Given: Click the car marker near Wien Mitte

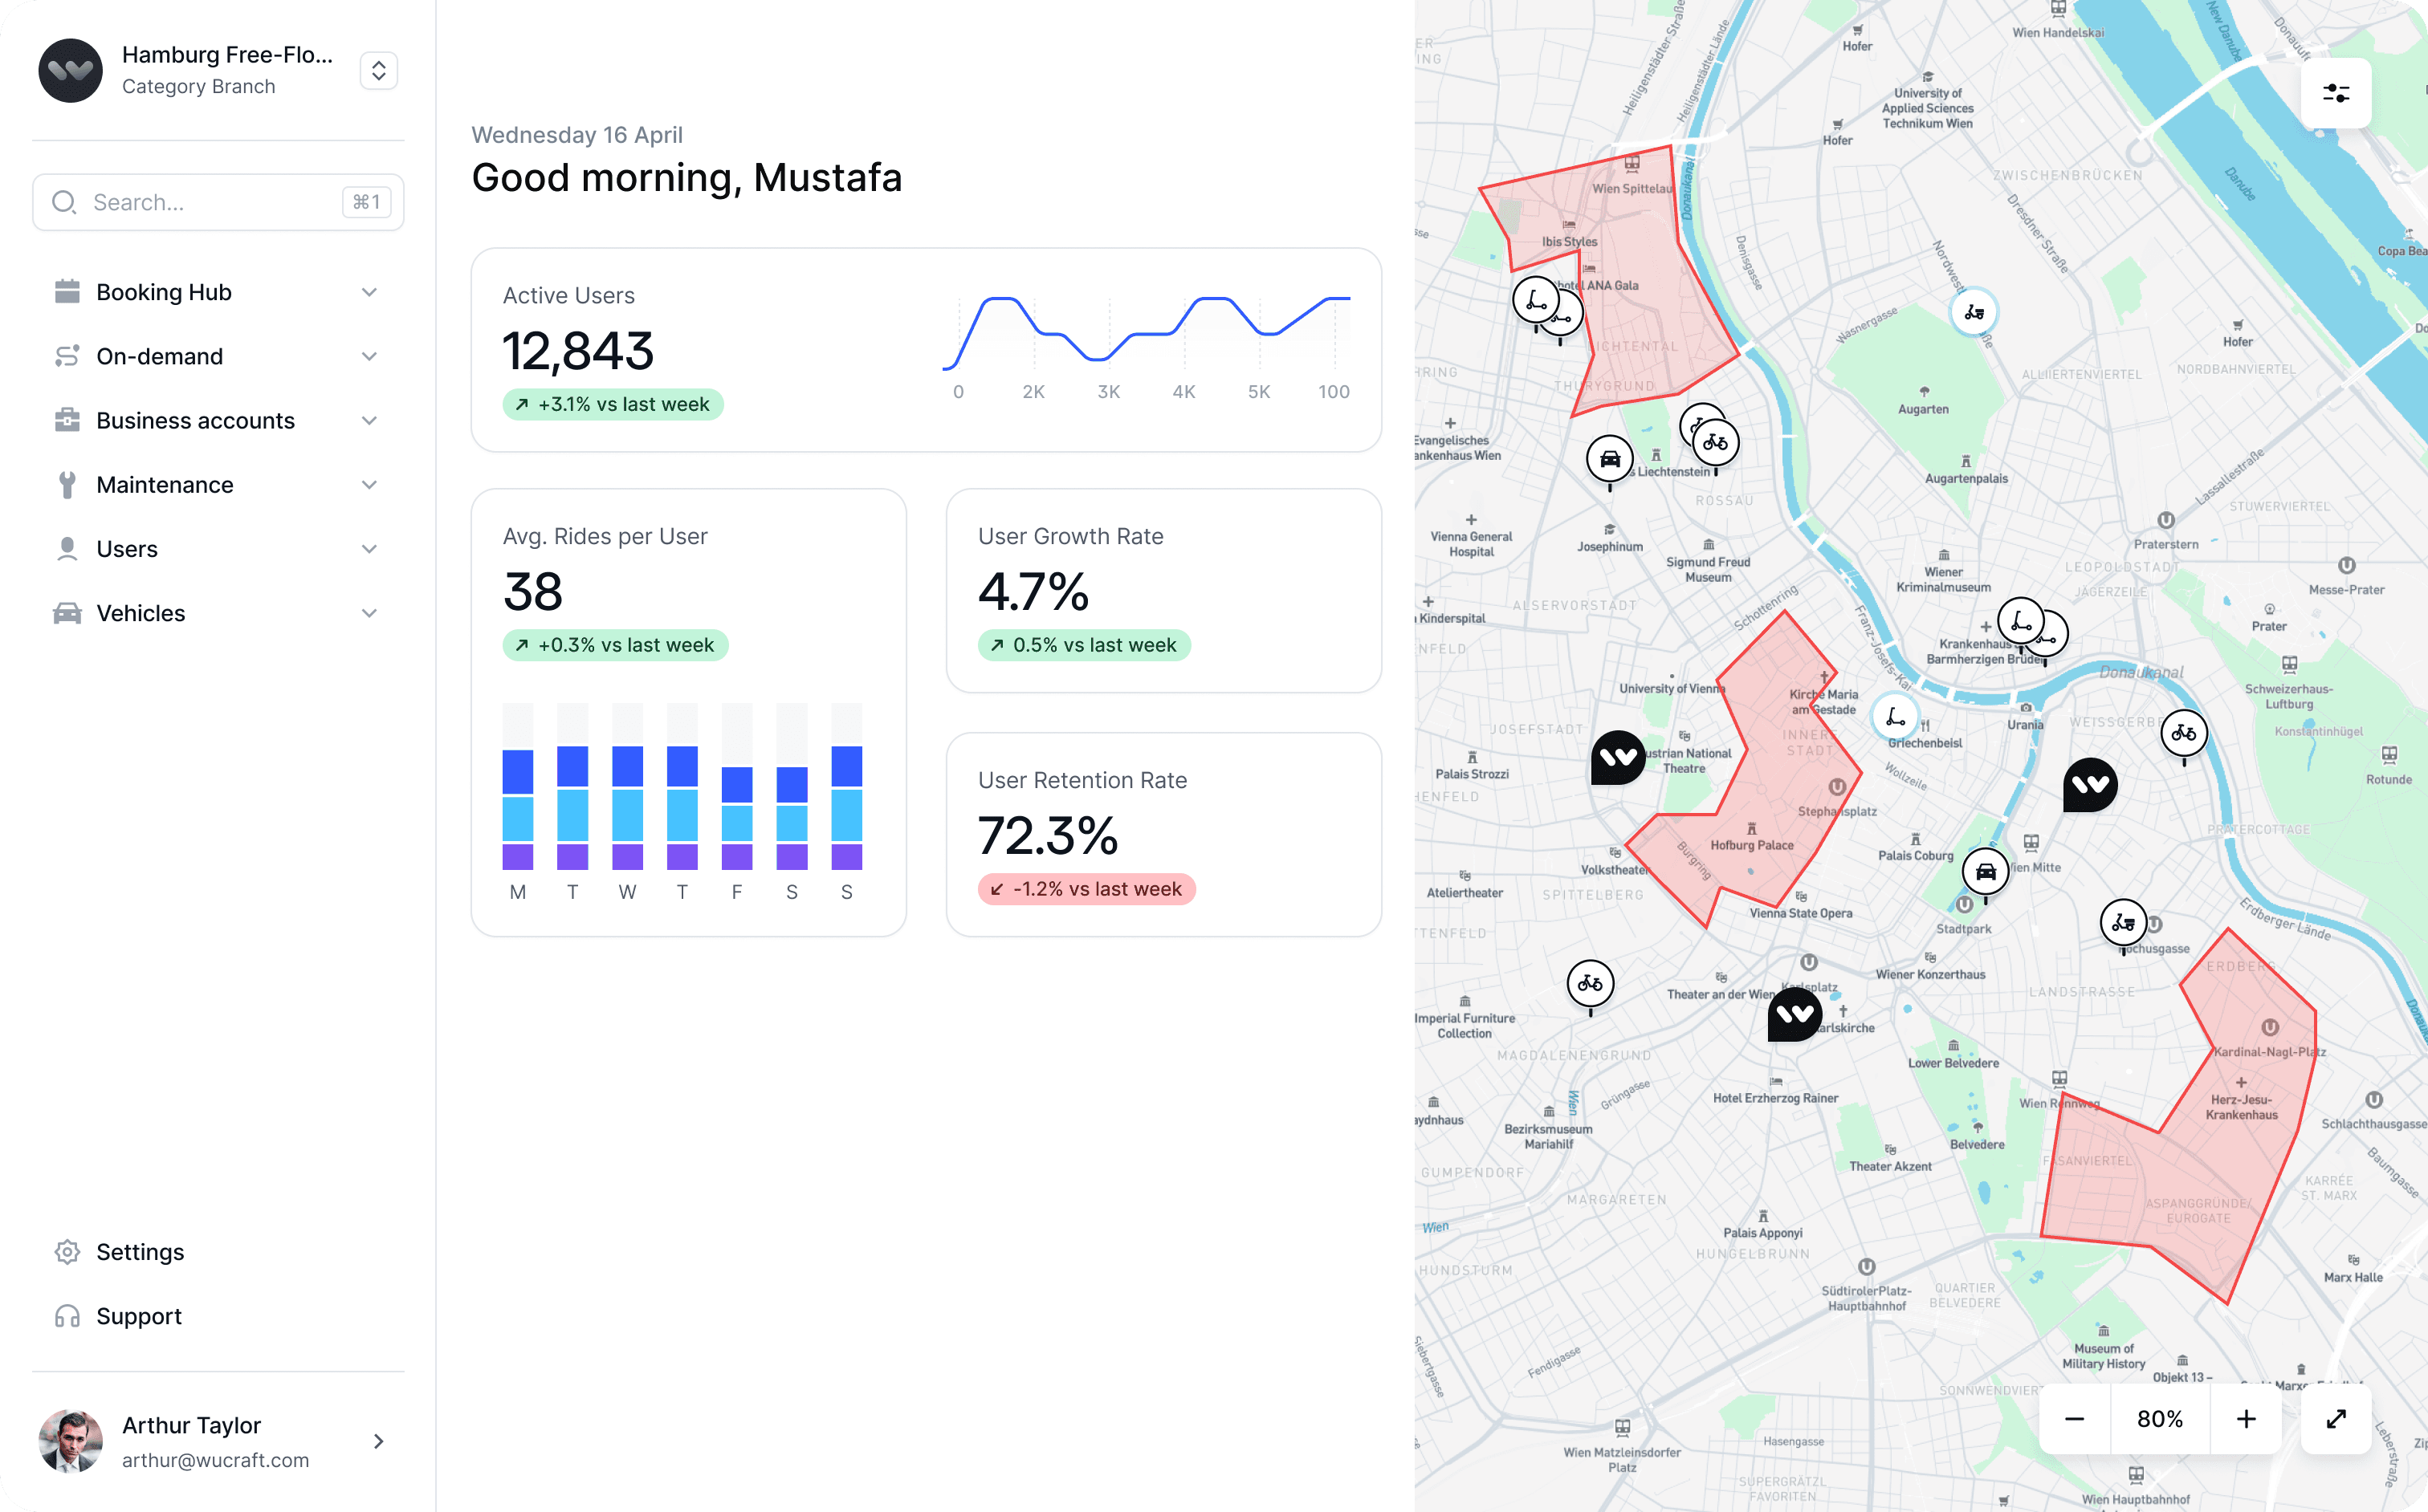Looking at the screenshot, I should [x=1986, y=871].
